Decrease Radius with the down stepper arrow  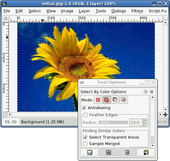point(145,124)
